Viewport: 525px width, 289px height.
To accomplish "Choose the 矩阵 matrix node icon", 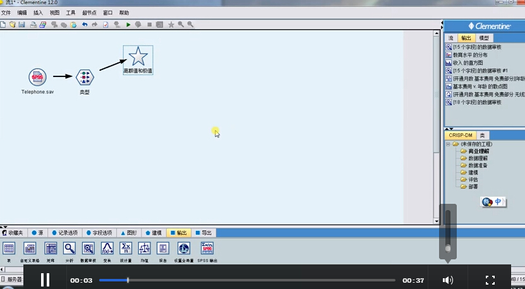I will pyautogui.click(x=51, y=249).
